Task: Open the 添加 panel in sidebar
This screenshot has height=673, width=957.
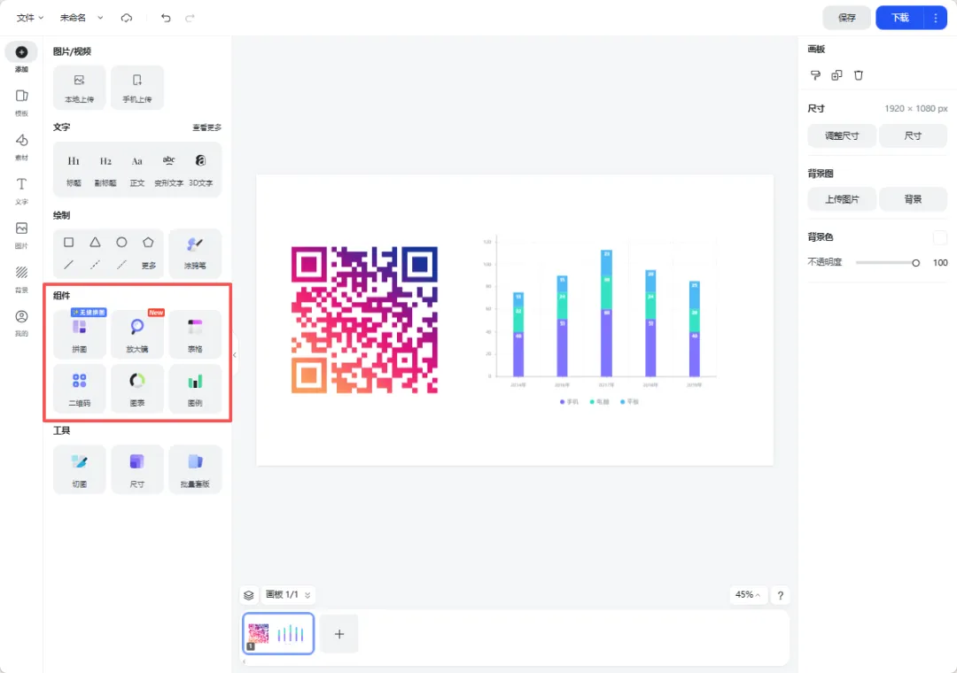Action: (x=21, y=58)
